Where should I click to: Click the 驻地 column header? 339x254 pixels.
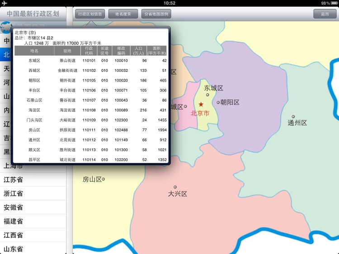[x=67, y=51]
